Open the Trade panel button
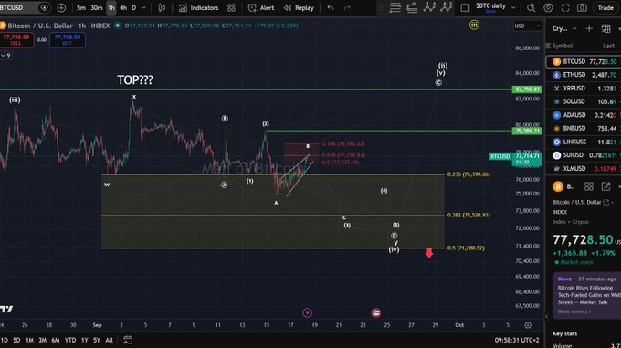The width and height of the screenshot is (621, 348). [605, 7]
